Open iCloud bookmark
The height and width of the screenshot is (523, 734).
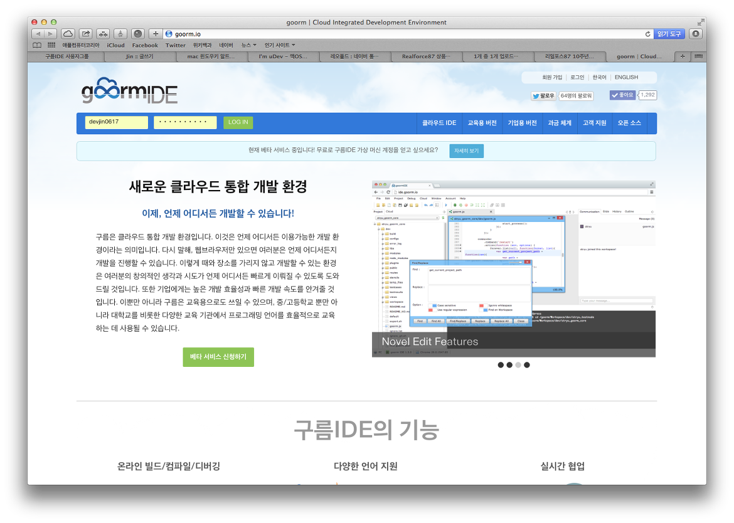pyautogui.click(x=115, y=45)
